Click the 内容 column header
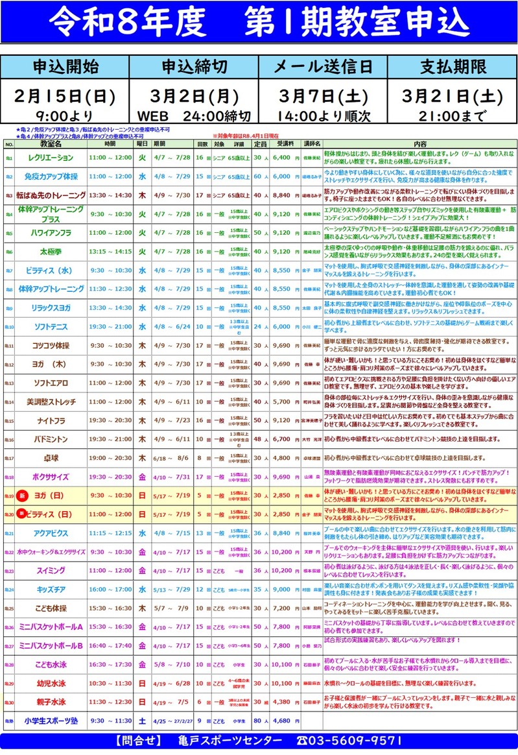This screenshot has height=755, width=518. tap(419, 143)
